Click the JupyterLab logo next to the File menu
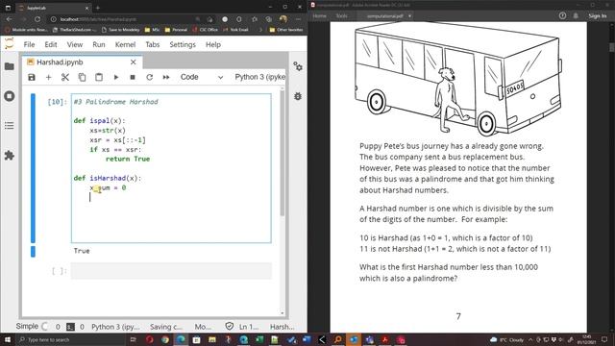This screenshot has width=615, height=346. (9, 44)
